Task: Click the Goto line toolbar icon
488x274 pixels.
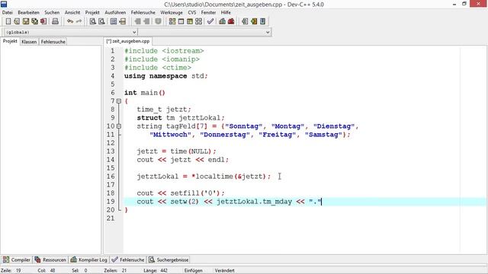Action: tap(123, 21)
